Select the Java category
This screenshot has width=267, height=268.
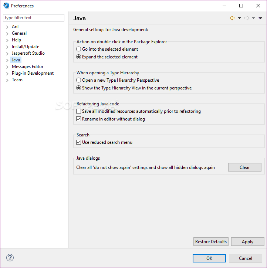click(16, 60)
